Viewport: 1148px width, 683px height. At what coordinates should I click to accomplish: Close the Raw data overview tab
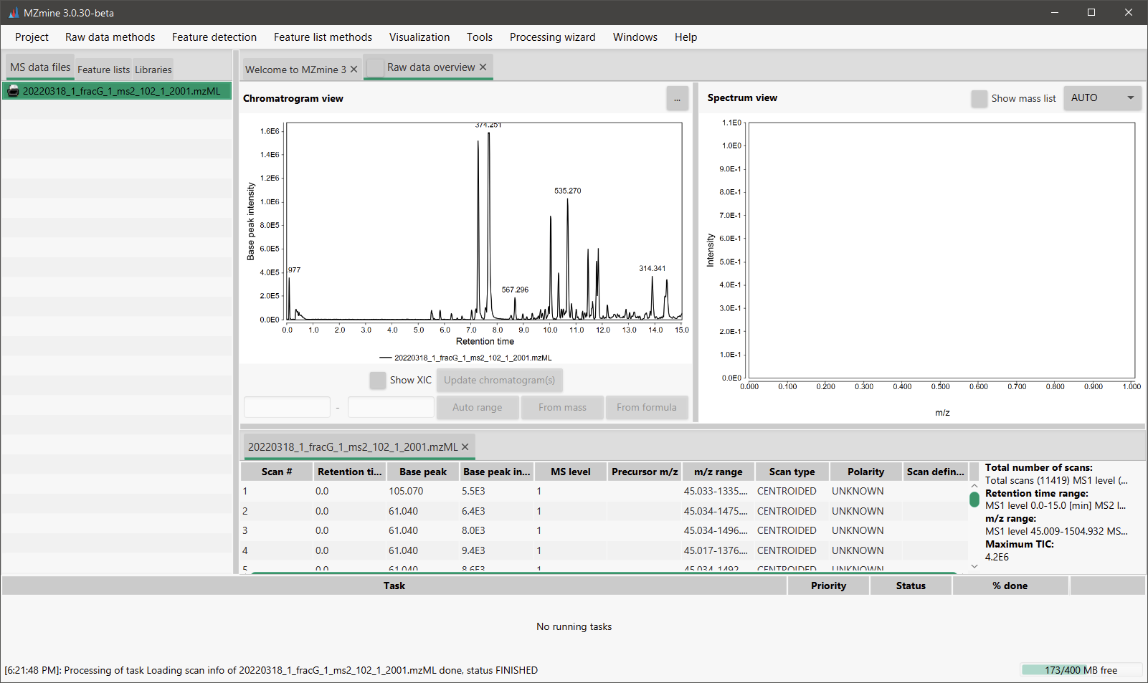tap(483, 67)
